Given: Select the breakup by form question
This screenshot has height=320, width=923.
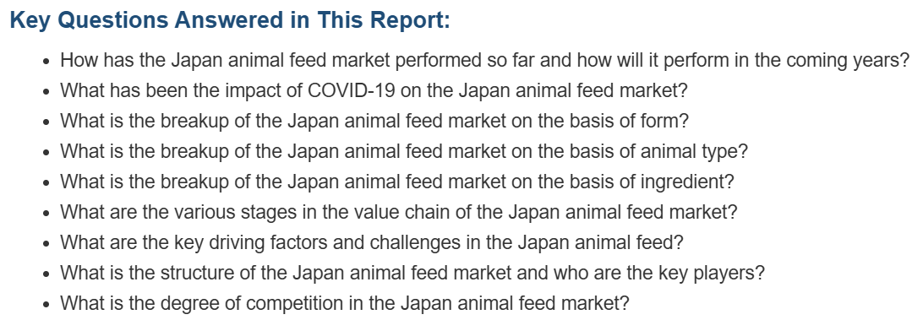Looking at the screenshot, I should 374,122.
